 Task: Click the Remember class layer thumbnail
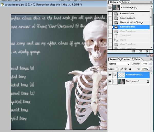click(x=121, y=75)
